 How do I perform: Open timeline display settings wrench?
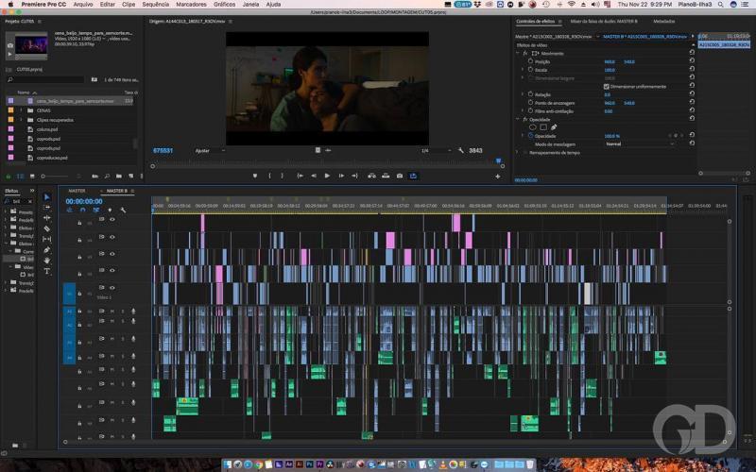[x=125, y=210]
